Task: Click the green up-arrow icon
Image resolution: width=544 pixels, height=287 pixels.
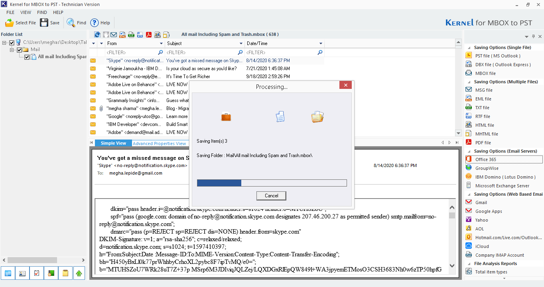Action: tap(79, 273)
